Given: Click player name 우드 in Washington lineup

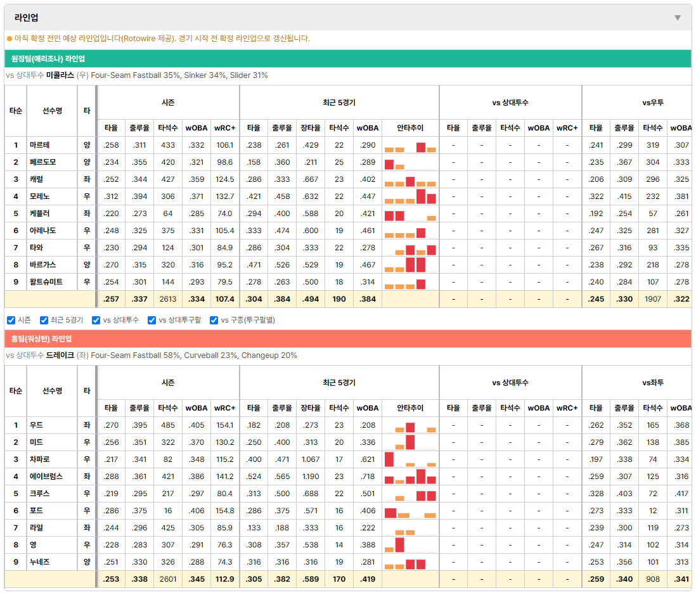Looking at the screenshot, I should (36, 425).
